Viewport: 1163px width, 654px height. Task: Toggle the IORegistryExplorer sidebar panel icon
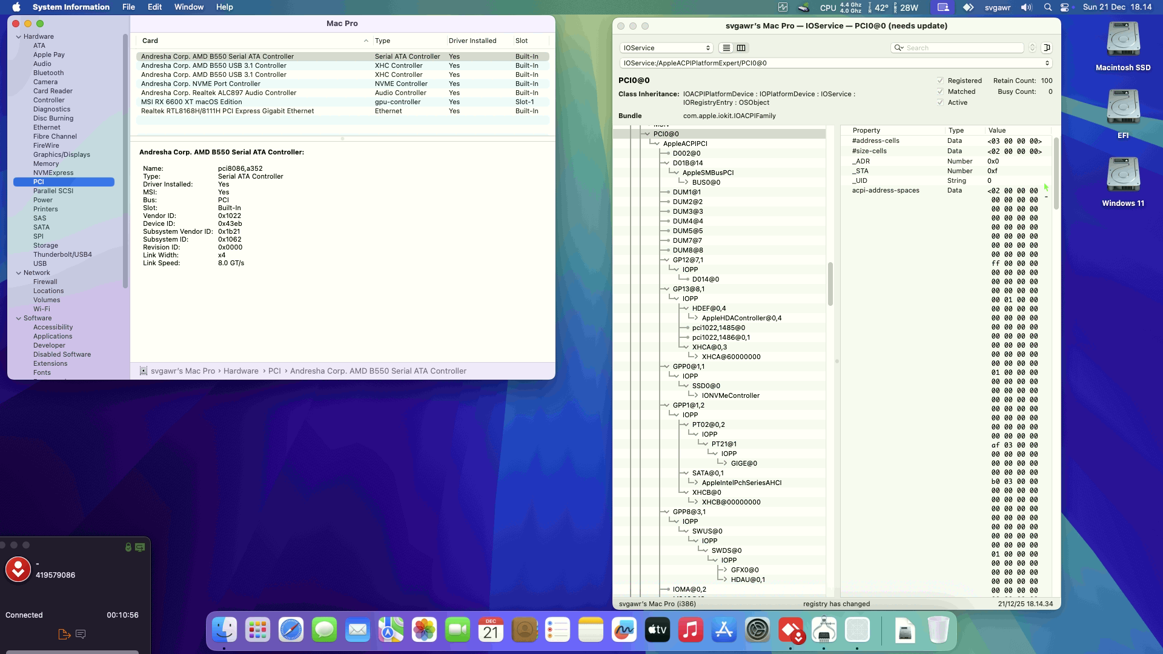coord(1047,48)
